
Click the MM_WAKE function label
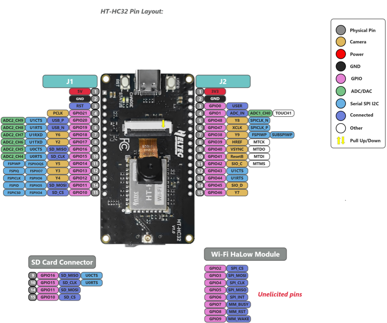point(238,319)
